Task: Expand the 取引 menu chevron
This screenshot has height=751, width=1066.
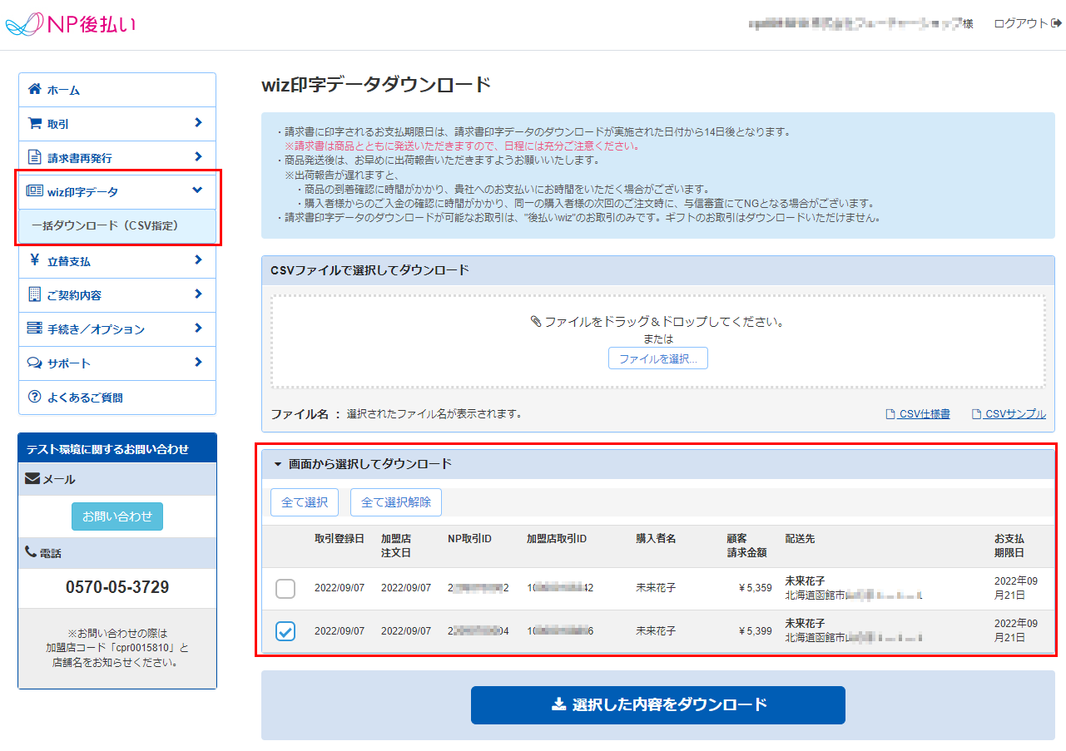Action: click(x=198, y=122)
